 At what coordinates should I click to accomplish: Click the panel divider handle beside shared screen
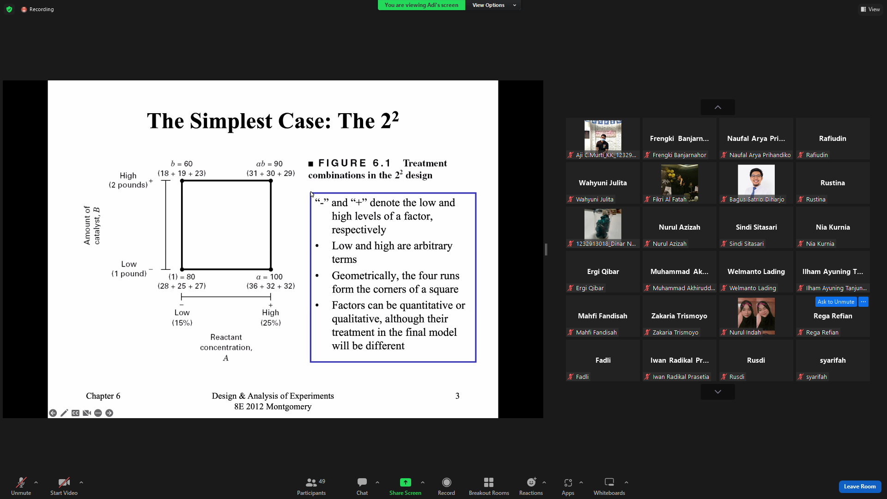(x=546, y=249)
